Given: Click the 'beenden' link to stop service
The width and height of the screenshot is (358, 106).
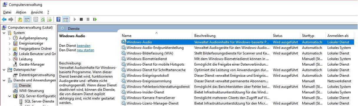Looking at the screenshot, I should tap(84, 46).
